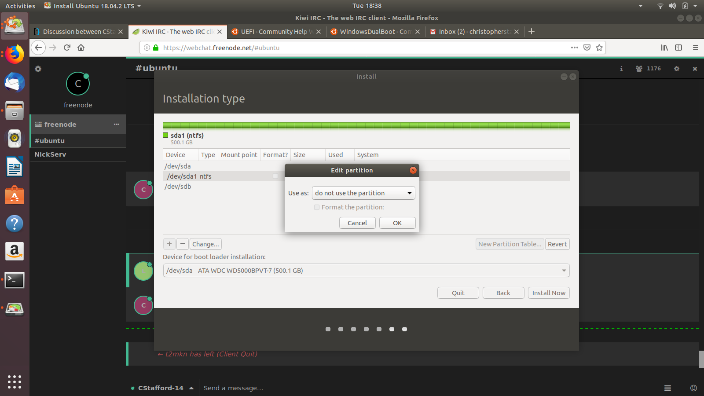Toggle the Firefox sidebar
This screenshot has height=396, width=704.
click(678, 48)
